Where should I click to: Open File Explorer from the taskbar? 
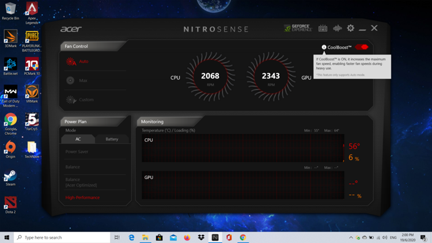pos(145,237)
